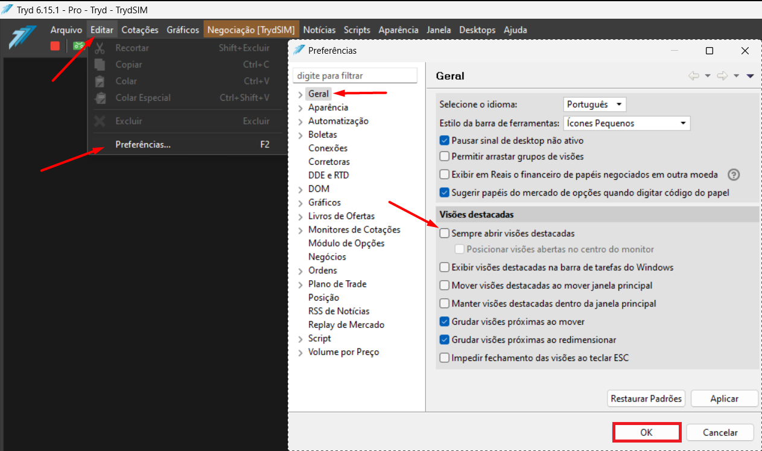Click Restaurar Padrões button
Image resolution: width=762 pixels, height=451 pixels.
pos(646,398)
